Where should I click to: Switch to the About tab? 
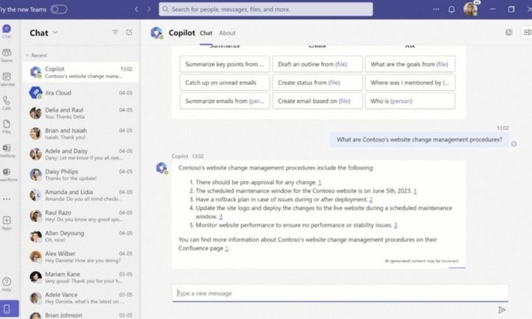pyautogui.click(x=228, y=33)
